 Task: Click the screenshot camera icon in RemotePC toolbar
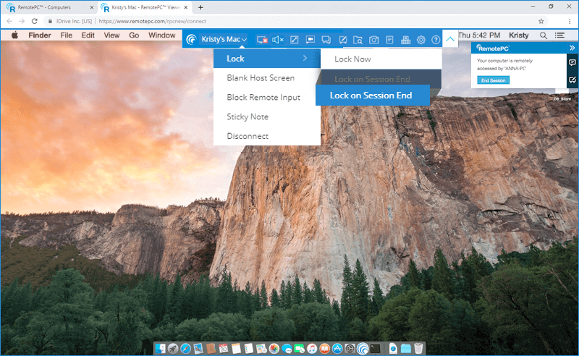pyautogui.click(x=373, y=40)
